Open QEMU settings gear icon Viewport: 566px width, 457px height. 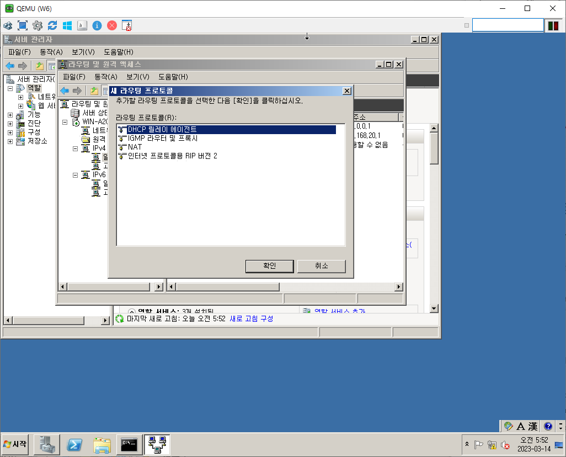(x=37, y=25)
